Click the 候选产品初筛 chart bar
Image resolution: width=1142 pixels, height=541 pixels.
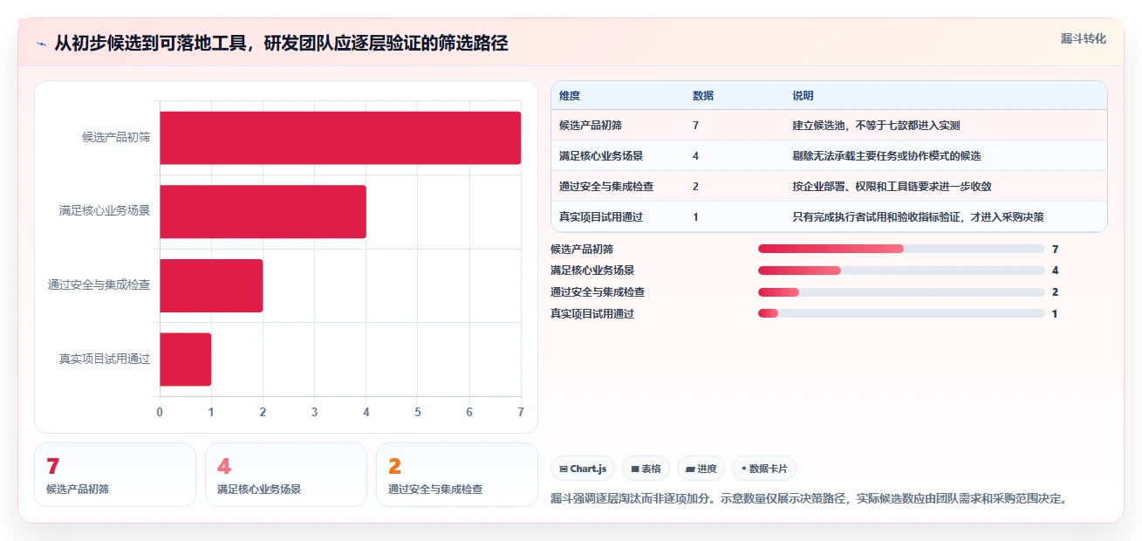(340, 138)
